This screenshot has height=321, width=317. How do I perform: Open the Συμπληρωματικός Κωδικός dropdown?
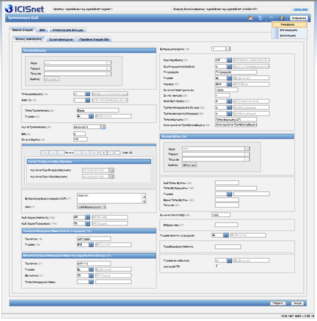[x=229, y=66]
